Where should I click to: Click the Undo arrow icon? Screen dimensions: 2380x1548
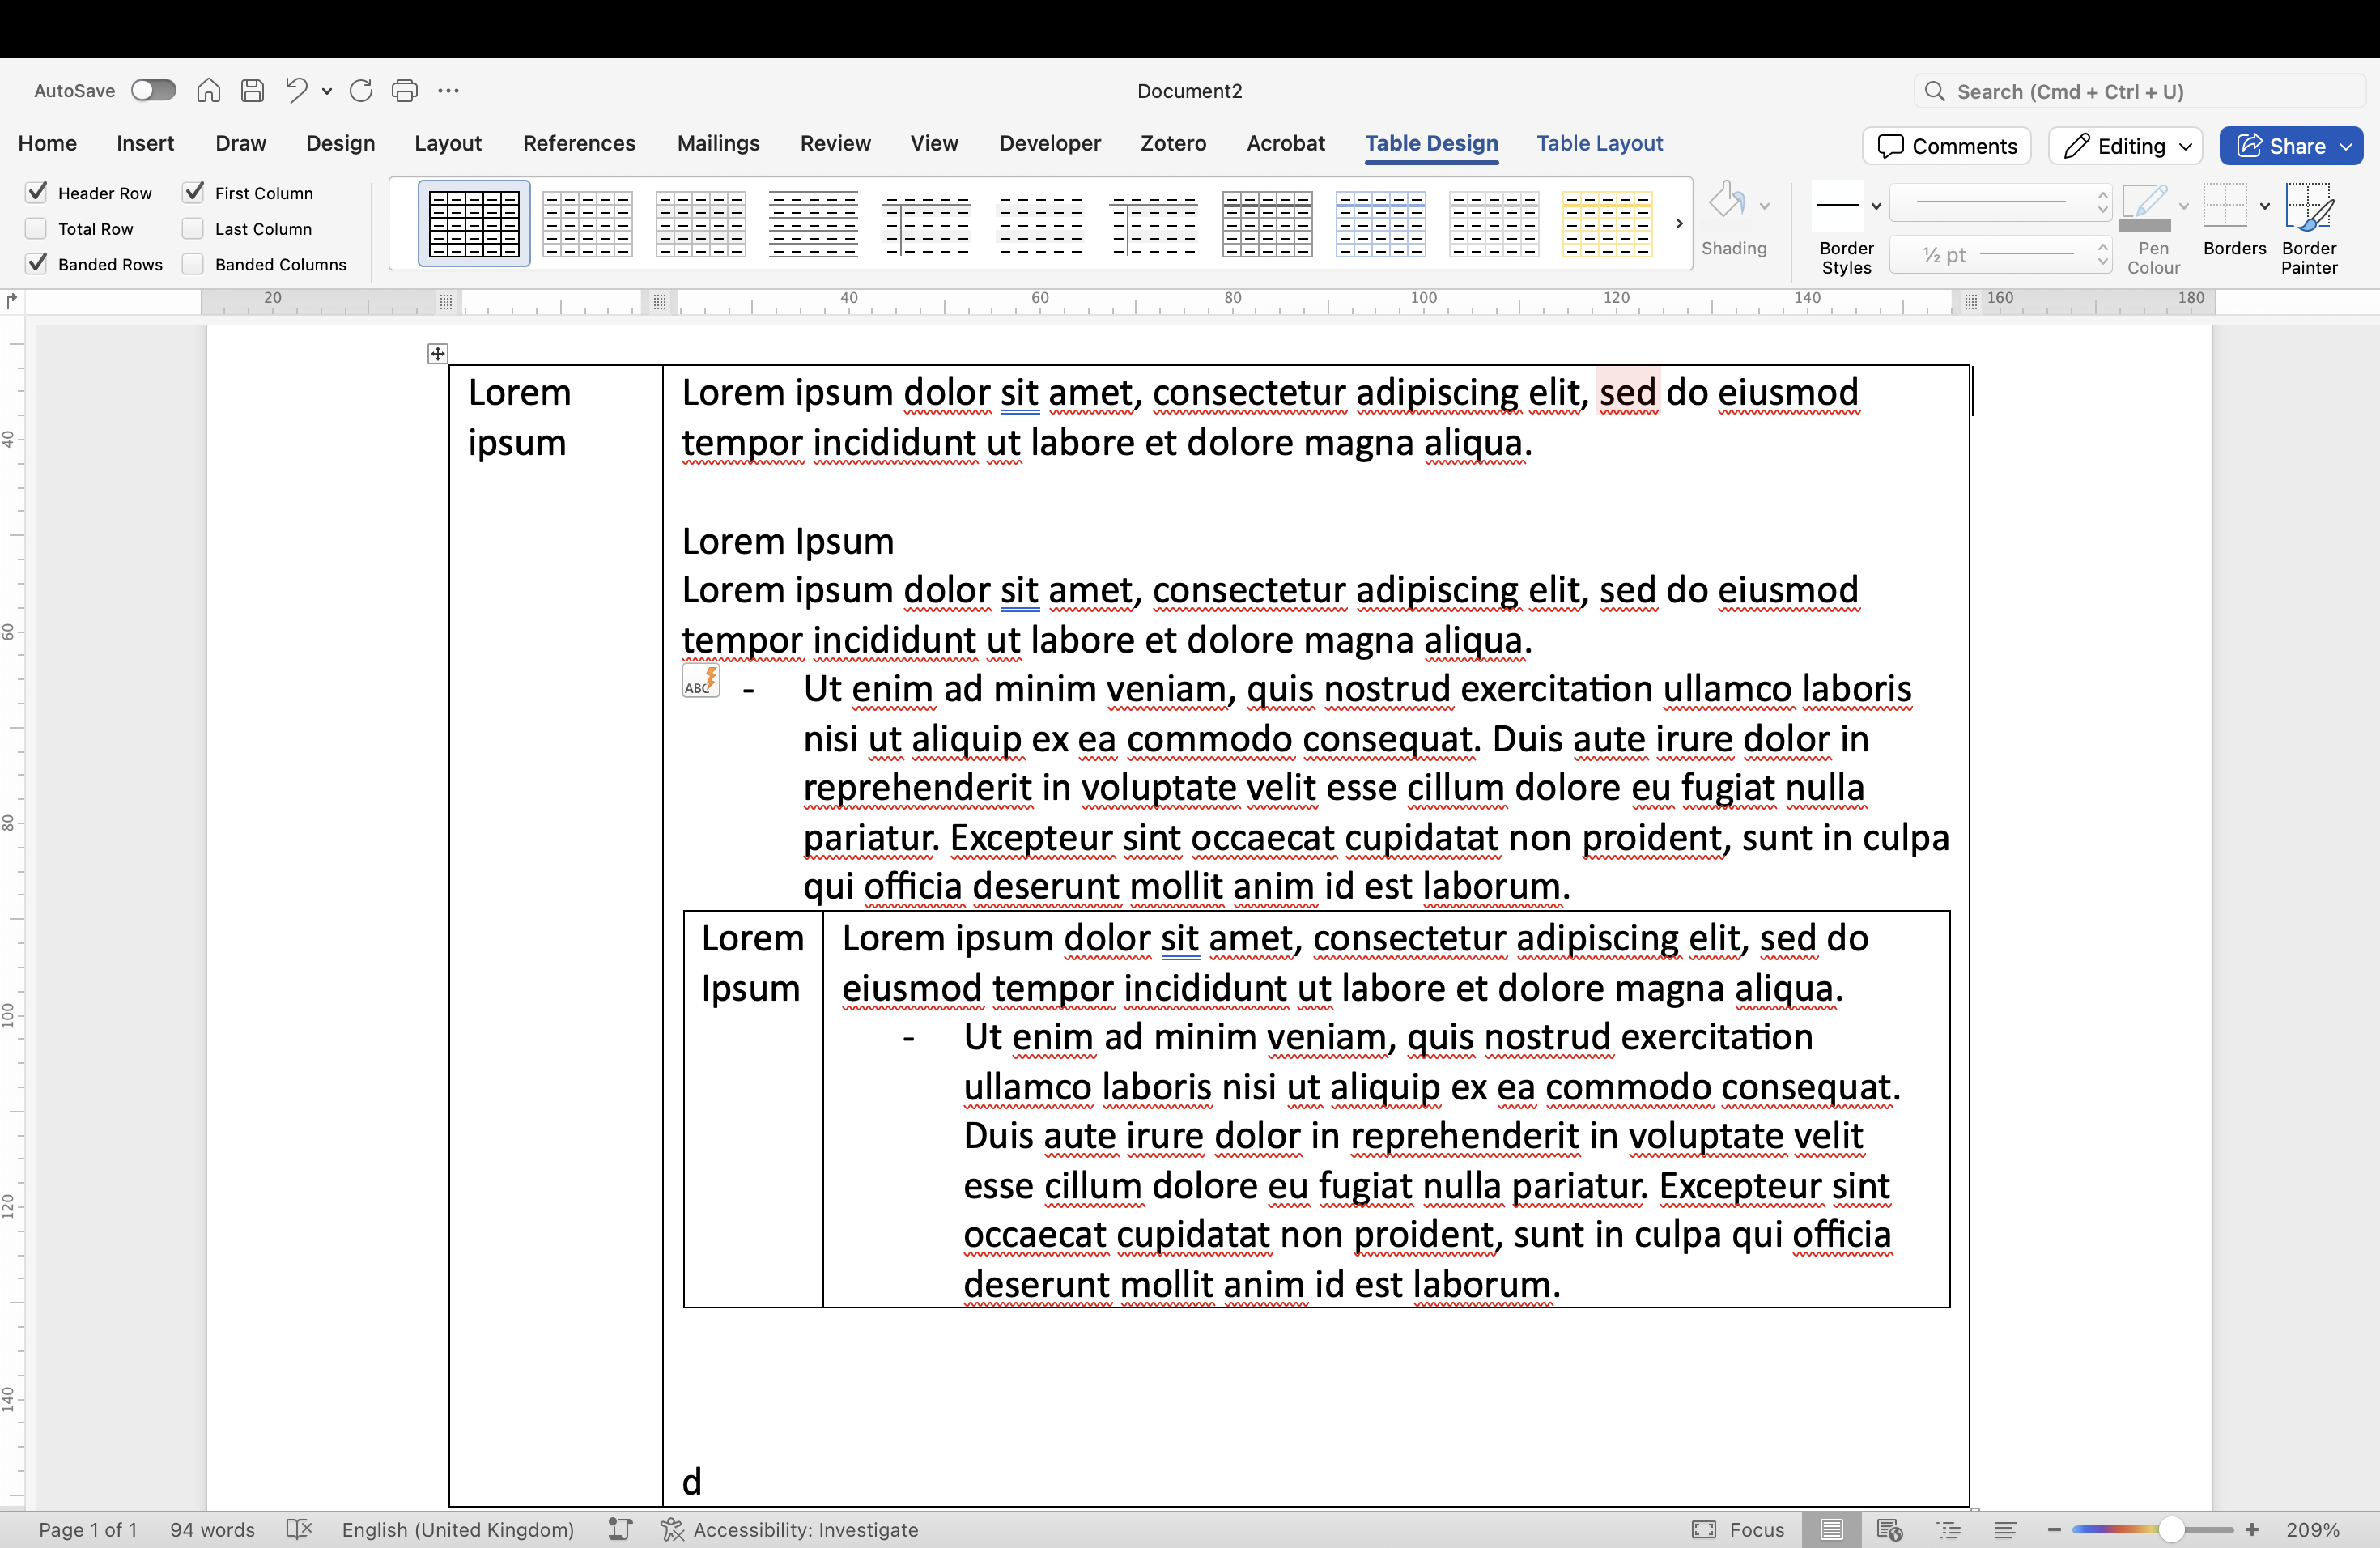click(x=296, y=91)
